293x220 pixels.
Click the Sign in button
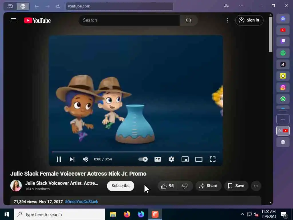249,20
